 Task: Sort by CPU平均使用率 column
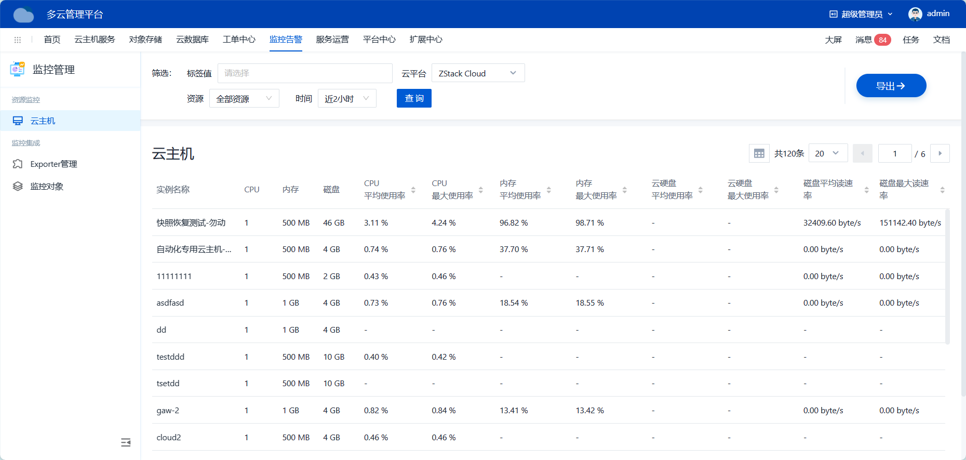click(413, 190)
